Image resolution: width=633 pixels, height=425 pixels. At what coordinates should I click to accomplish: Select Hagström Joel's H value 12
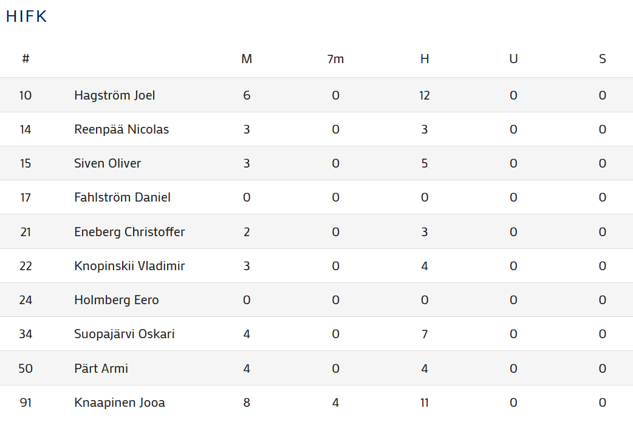pyautogui.click(x=425, y=95)
